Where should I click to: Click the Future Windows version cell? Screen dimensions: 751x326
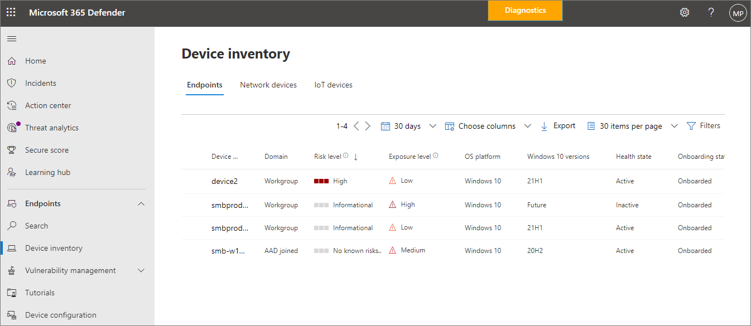coord(537,205)
